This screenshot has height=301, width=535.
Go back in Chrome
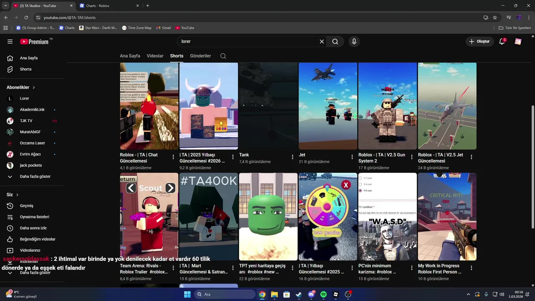6,18
